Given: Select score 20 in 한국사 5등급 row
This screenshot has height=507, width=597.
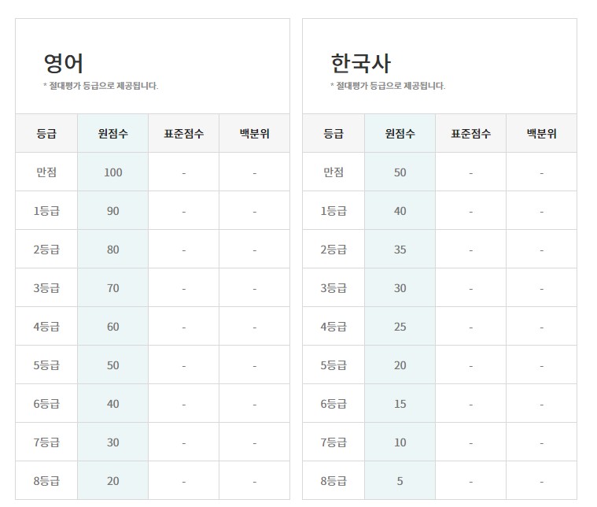Looking at the screenshot, I should [400, 365].
